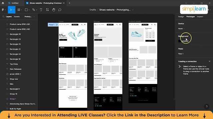
Task: Select the Men text layer
Action: point(12,84)
